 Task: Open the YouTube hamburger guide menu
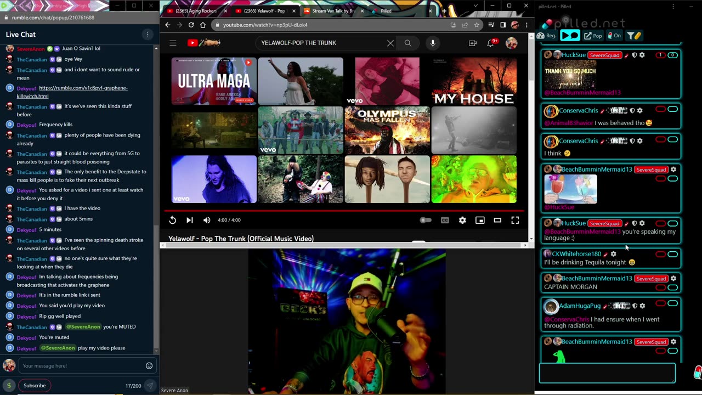(173, 43)
